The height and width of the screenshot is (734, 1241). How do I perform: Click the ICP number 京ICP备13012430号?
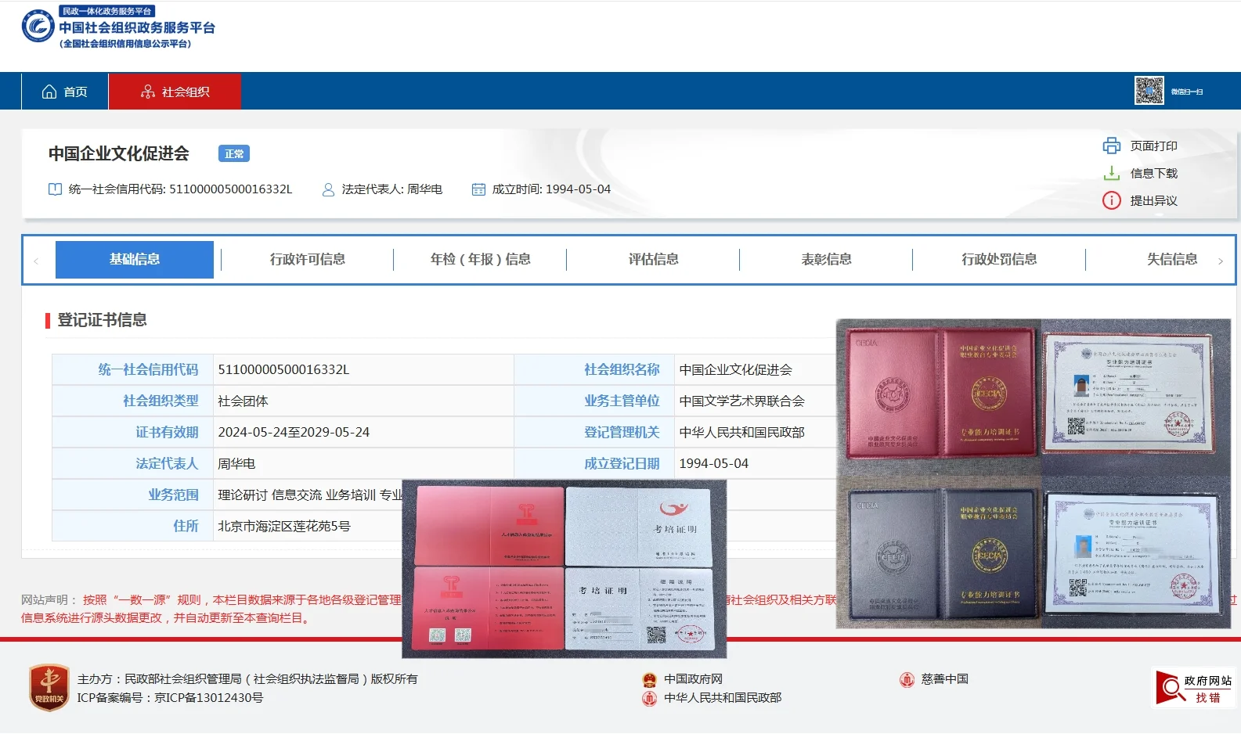pos(208,698)
